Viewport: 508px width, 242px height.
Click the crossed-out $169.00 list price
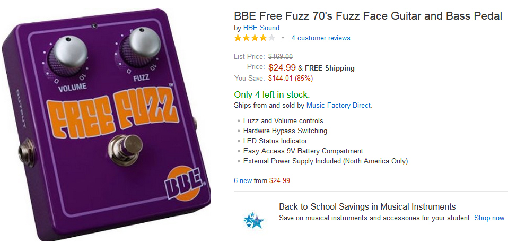pyautogui.click(x=281, y=56)
